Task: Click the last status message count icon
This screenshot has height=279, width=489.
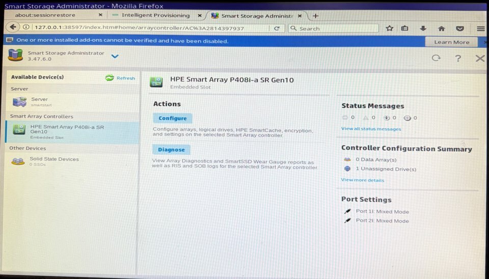Action: point(407,118)
